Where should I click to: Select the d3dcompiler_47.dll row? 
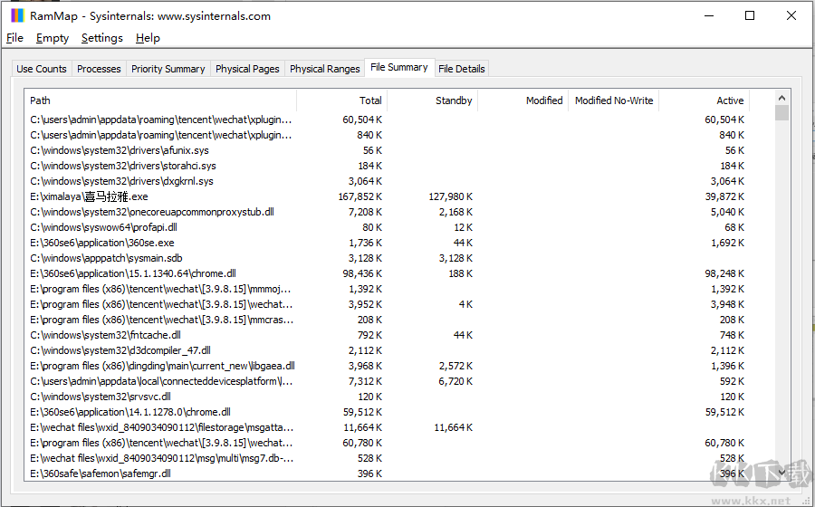click(x=388, y=350)
